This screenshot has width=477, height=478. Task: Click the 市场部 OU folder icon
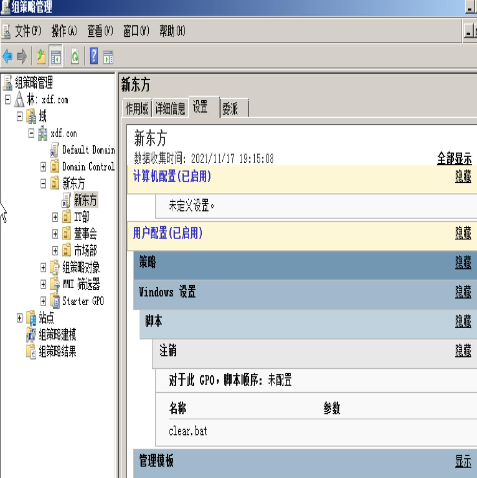pyautogui.click(x=66, y=251)
